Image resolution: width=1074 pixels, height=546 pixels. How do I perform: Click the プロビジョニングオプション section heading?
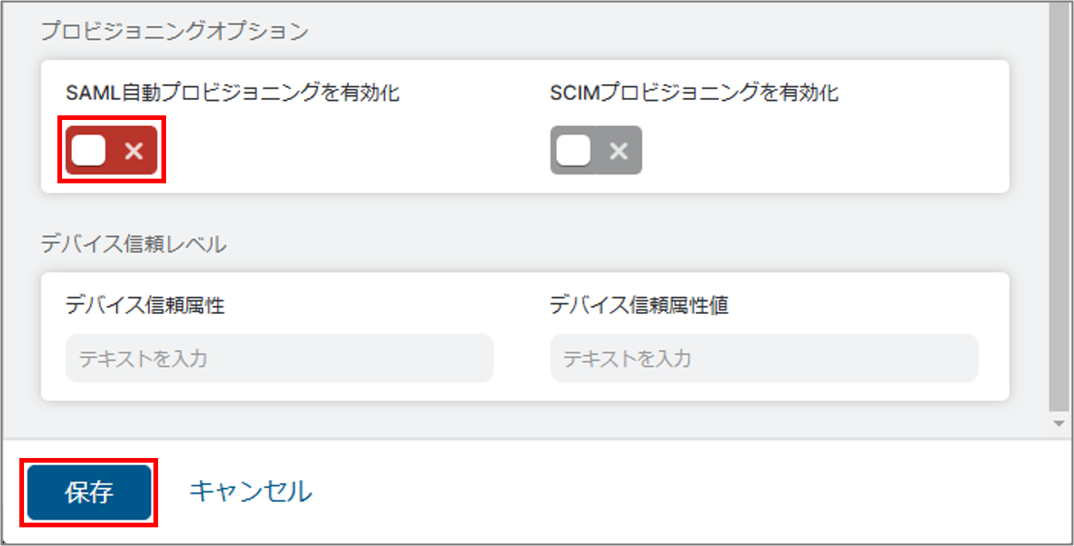(x=175, y=31)
